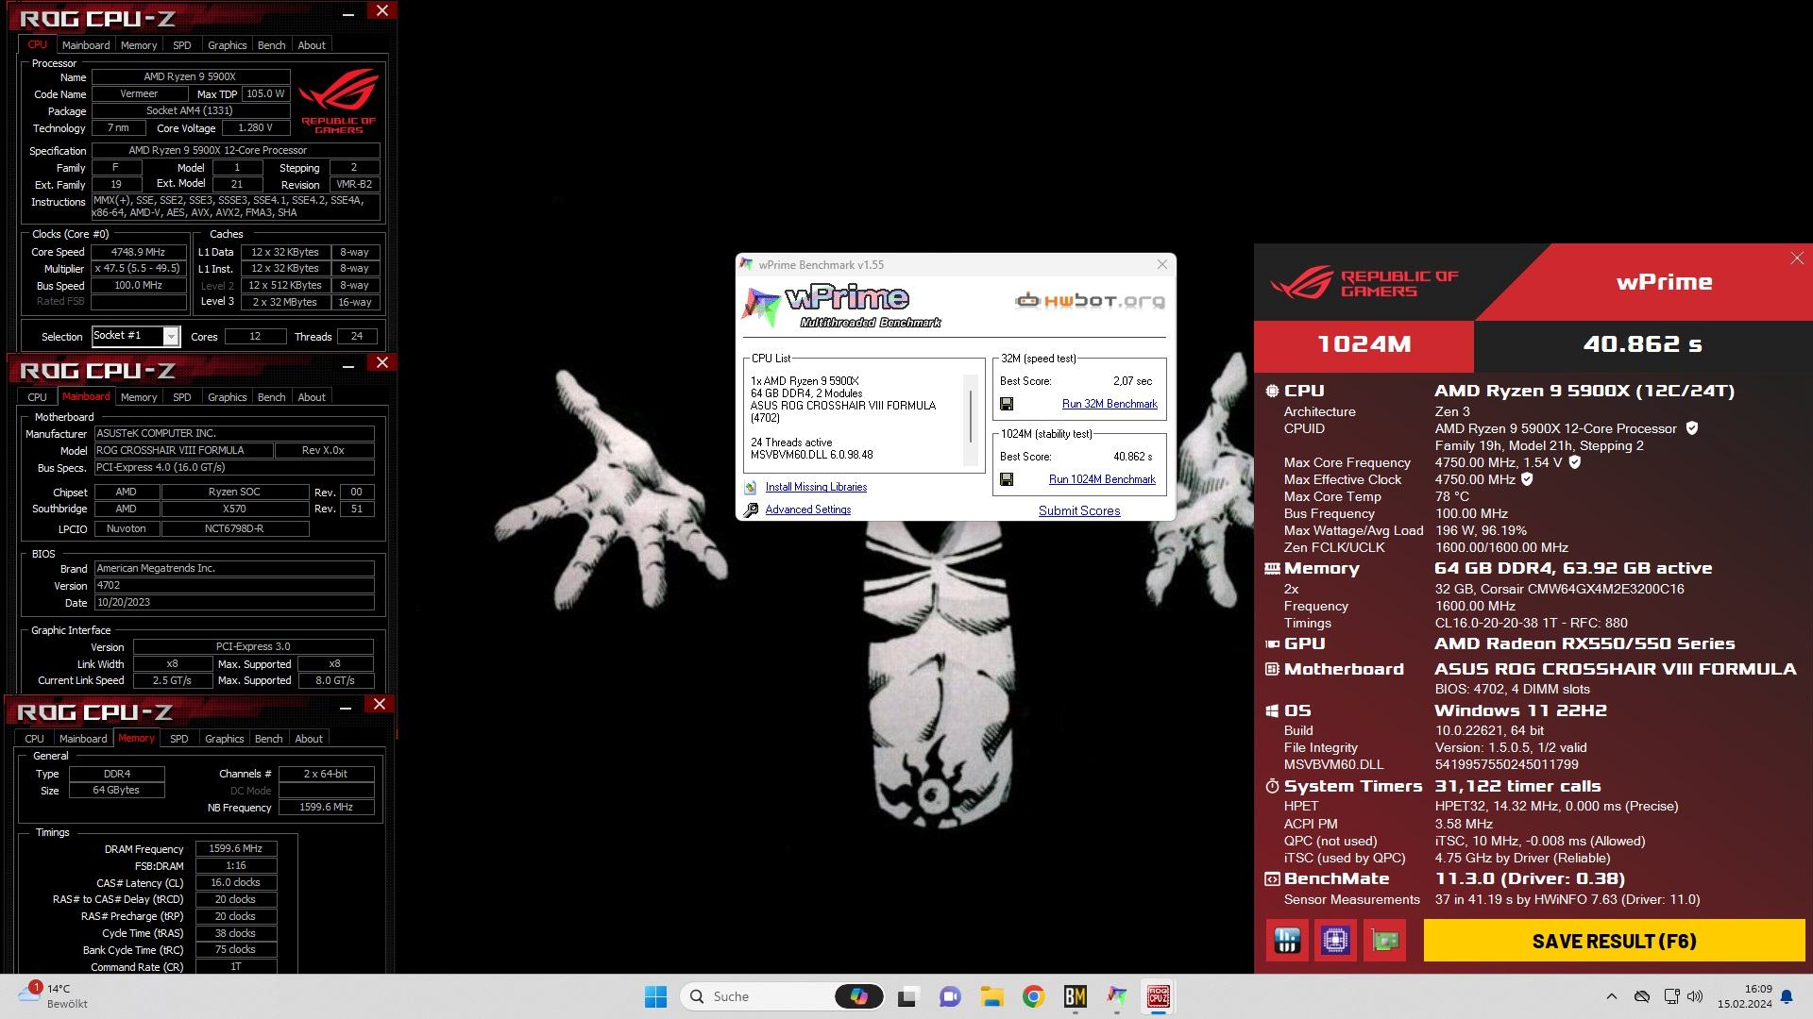
Task: Click the BIOS Date field 10/20/2023
Action: pos(234,602)
